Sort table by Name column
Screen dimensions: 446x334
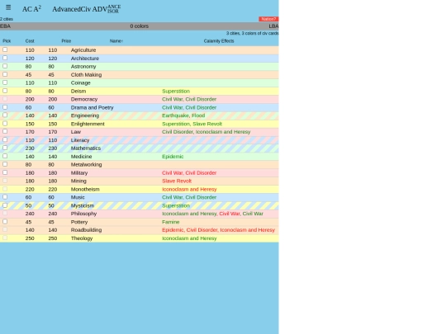[116, 41]
